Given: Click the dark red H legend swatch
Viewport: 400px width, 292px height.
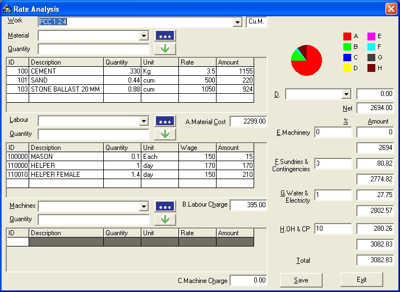Looking at the screenshot, I should click(371, 68).
